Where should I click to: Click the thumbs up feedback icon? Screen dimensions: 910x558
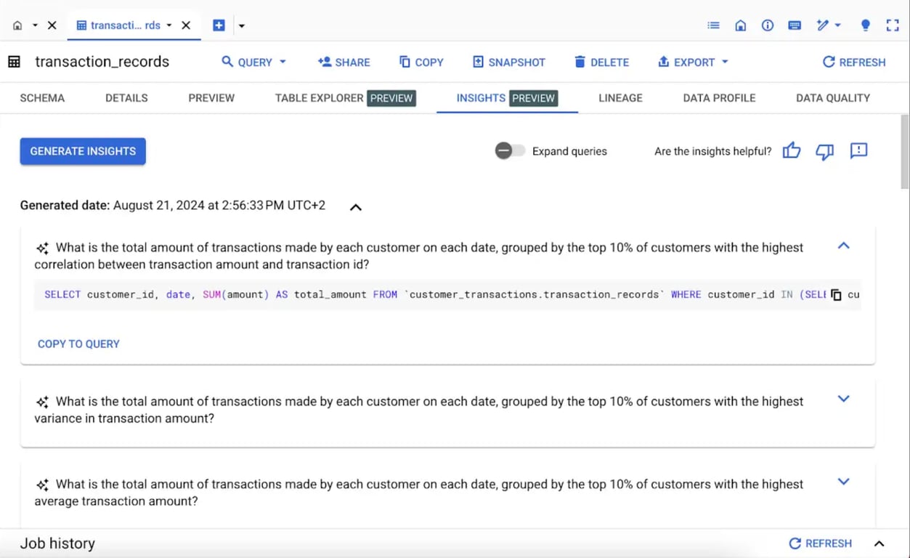click(x=792, y=151)
